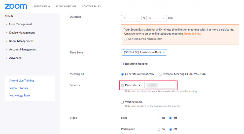Set Host video to off
Screen dimensions: 244x134
[x=171, y=118]
